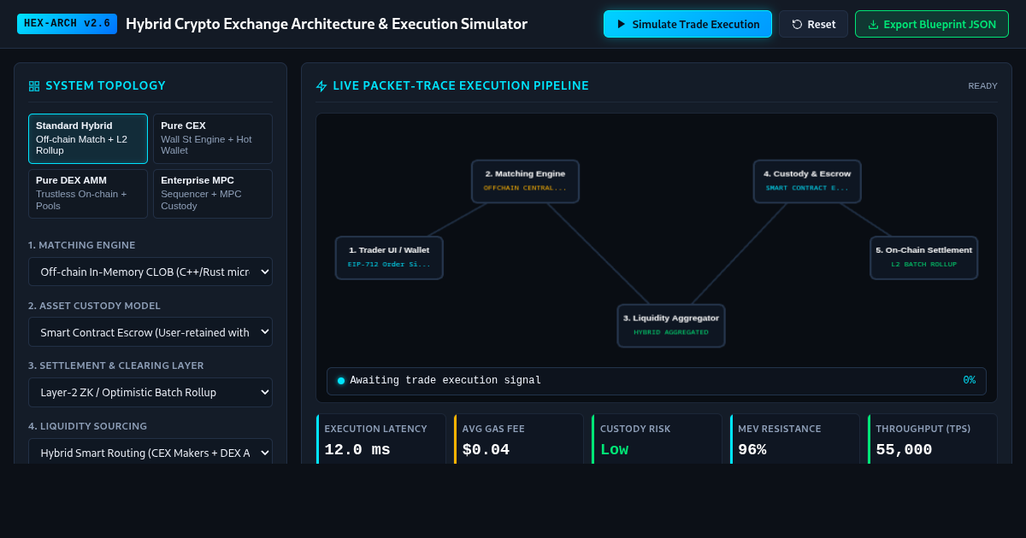This screenshot has height=538, width=1026.
Task: Click the HEX-ARCH v2.6 version badge
Action: (67, 24)
